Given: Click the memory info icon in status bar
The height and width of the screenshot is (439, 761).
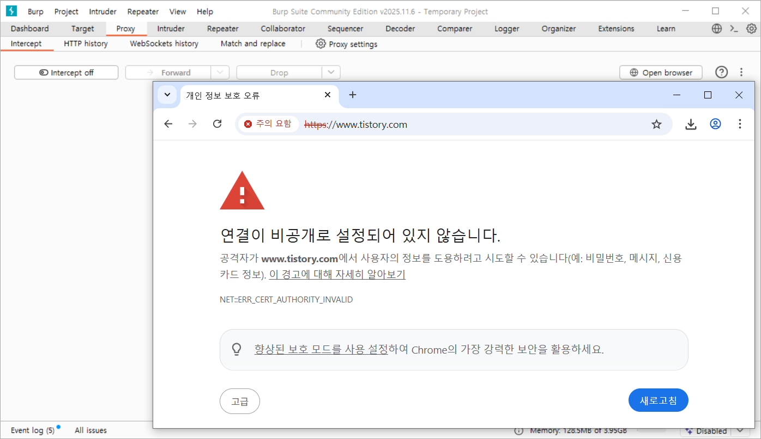Looking at the screenshot, I should pyautogui.click(x=519, y=431).
